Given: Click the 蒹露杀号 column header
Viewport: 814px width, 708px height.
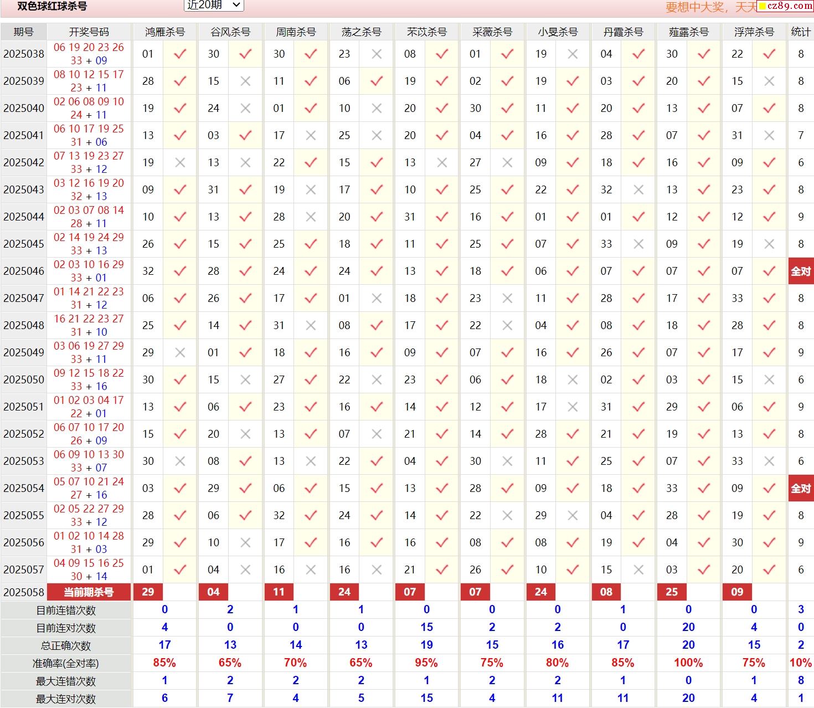Looking at the screenshot, I should click(688, 32).
